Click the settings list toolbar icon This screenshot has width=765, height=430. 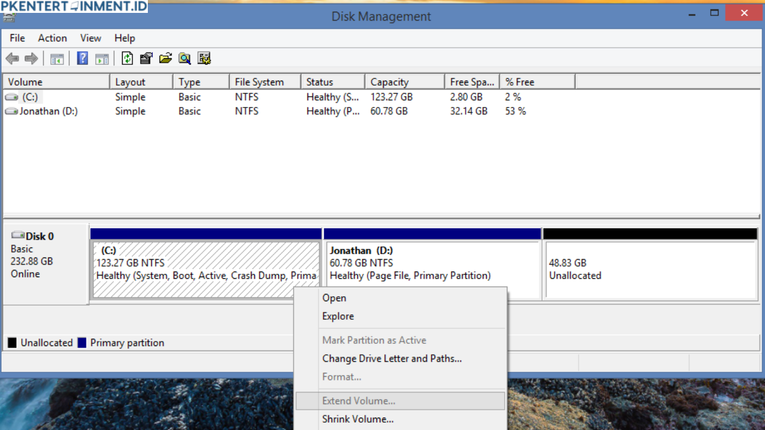pos(204,59)
